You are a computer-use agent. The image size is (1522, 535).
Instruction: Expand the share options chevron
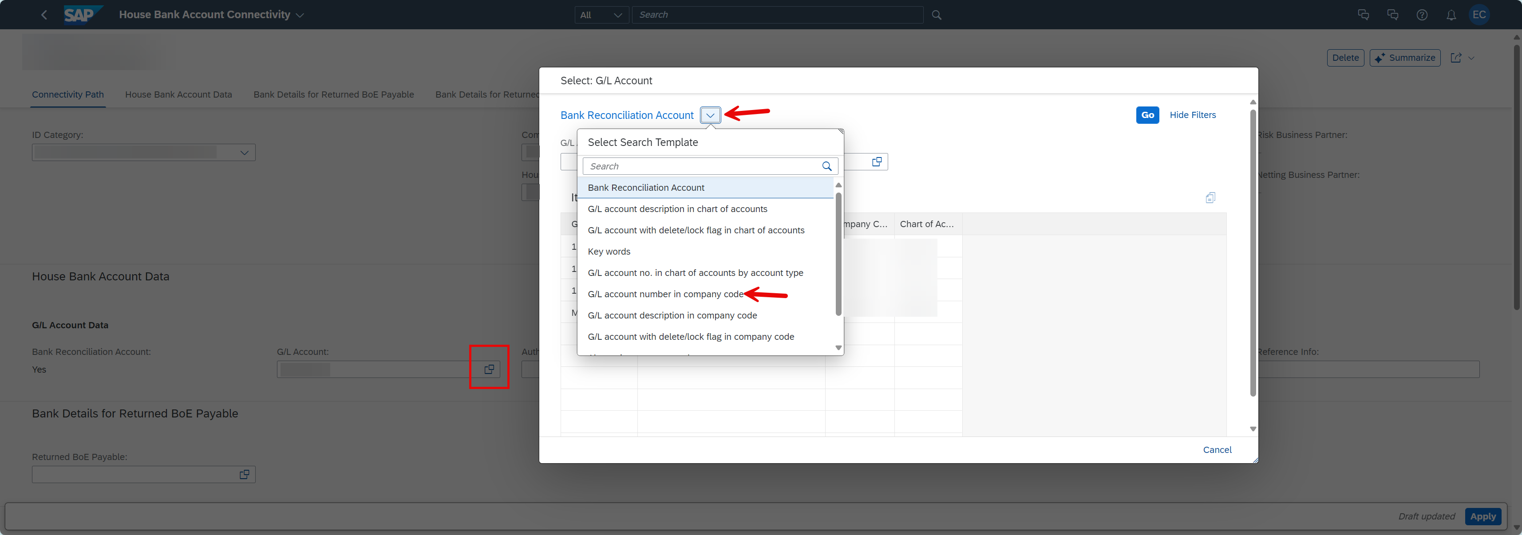click(1471, 58)
